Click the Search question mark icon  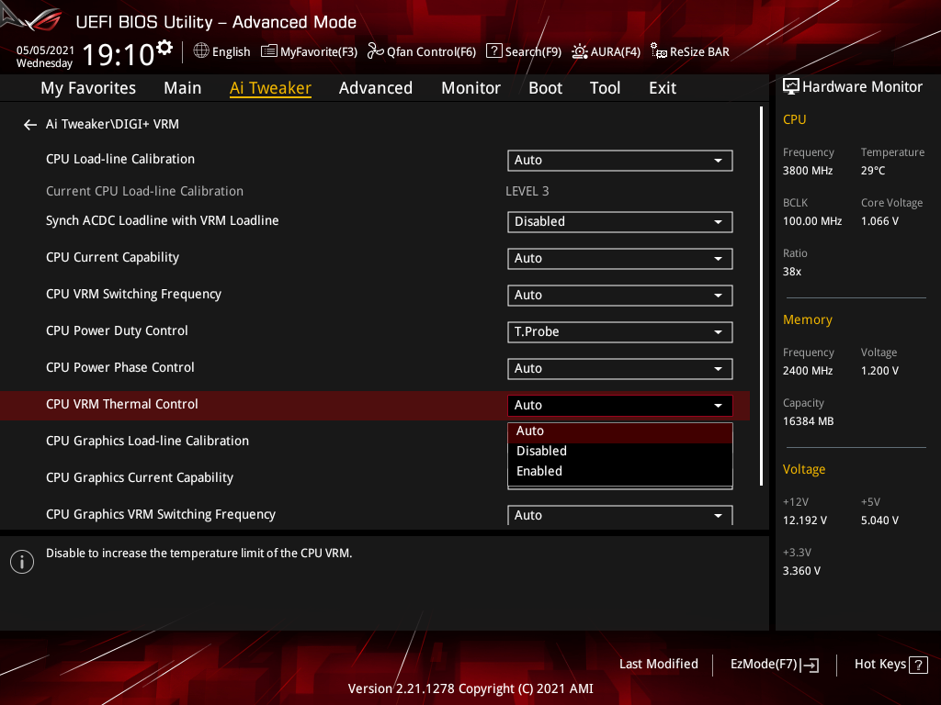coord(493,51)
